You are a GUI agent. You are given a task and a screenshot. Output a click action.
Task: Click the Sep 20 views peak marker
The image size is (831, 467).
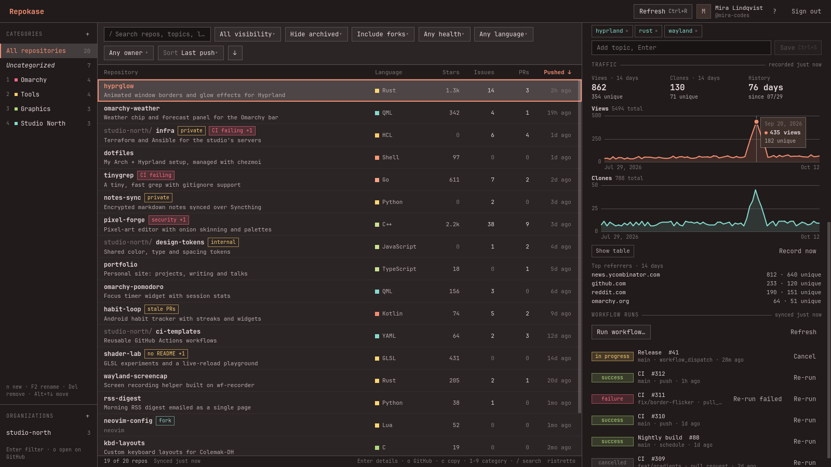click(x=756, y=122)
